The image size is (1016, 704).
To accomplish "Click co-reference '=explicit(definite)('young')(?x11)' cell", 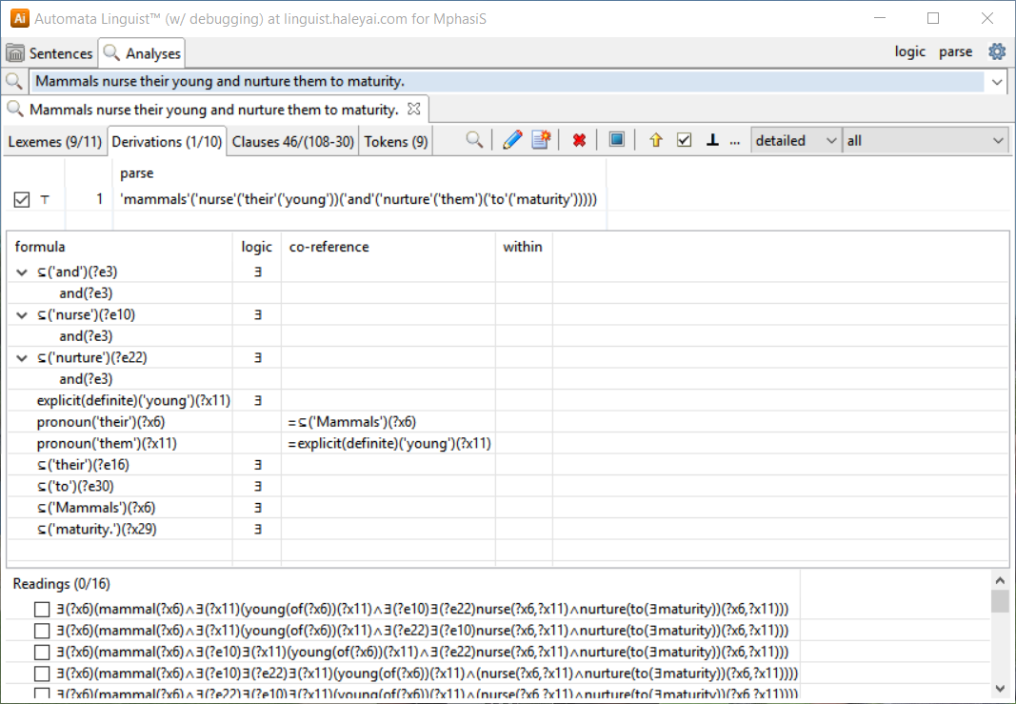I will 389,443.
